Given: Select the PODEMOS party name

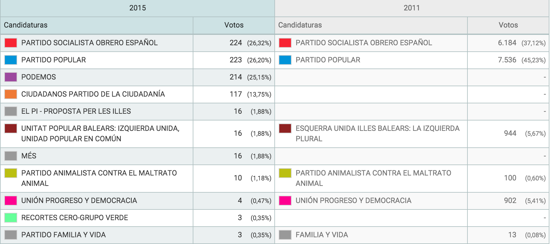Looking at the screenshot, I should pos(39,77).
